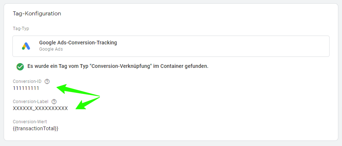Click the Conversion-ID value 111111111

(26, 88)
